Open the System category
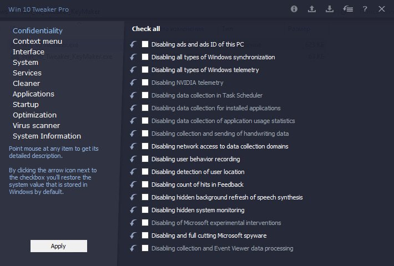Screen dimensions: 394x266 (26, 62)
